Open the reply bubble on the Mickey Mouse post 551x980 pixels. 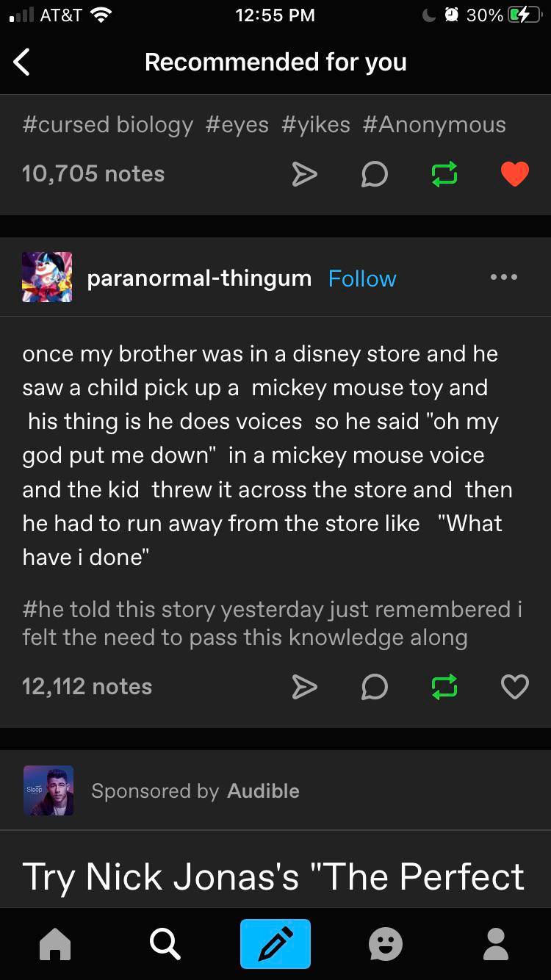375,687
